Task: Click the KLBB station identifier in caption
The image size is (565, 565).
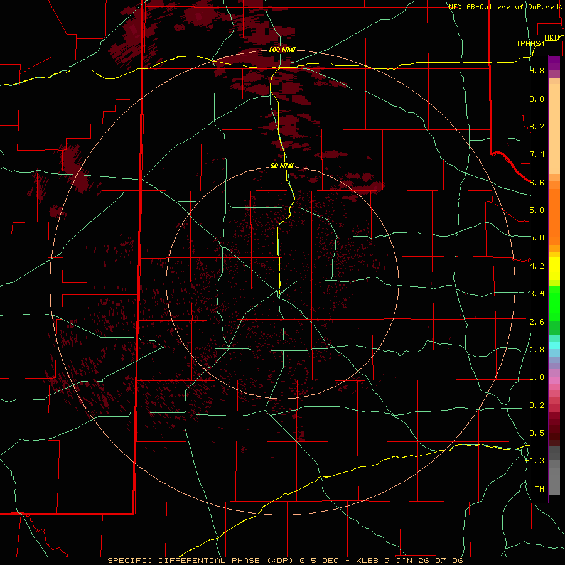Action: 367,561
